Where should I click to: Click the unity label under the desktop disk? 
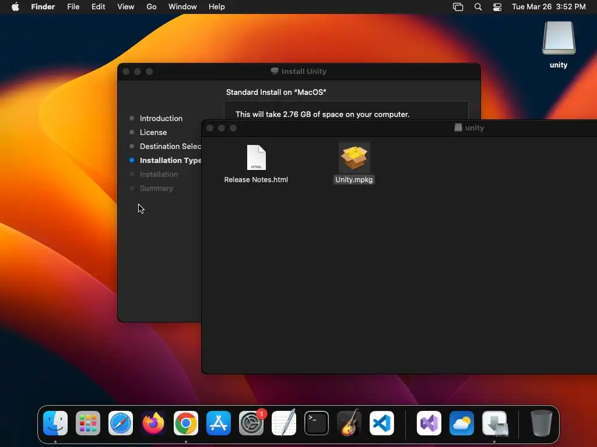click(559, 65)
